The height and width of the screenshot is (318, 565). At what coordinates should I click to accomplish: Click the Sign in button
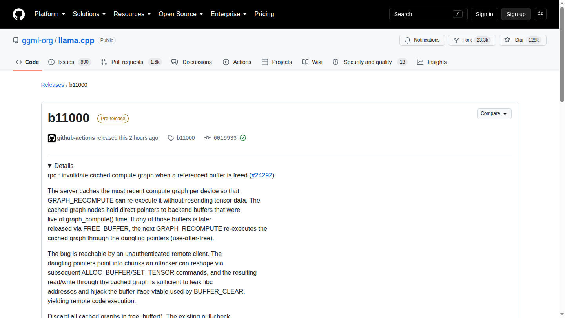click(x=484, y=14)
